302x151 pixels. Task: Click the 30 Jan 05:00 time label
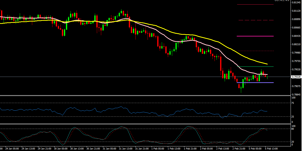tap(61, 149)
